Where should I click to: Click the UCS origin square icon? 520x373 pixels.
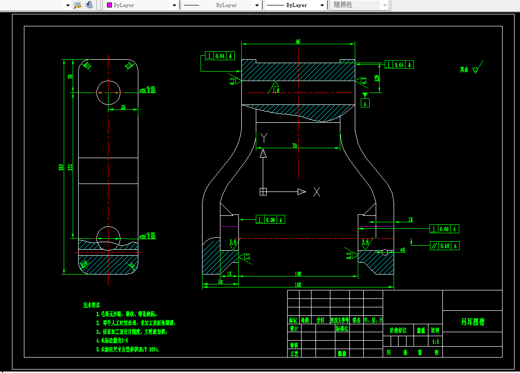(x=263, y=191)
